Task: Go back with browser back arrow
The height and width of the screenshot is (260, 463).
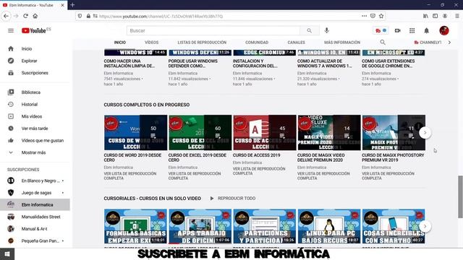Action: pyautogui.click(x=7, y=16)
